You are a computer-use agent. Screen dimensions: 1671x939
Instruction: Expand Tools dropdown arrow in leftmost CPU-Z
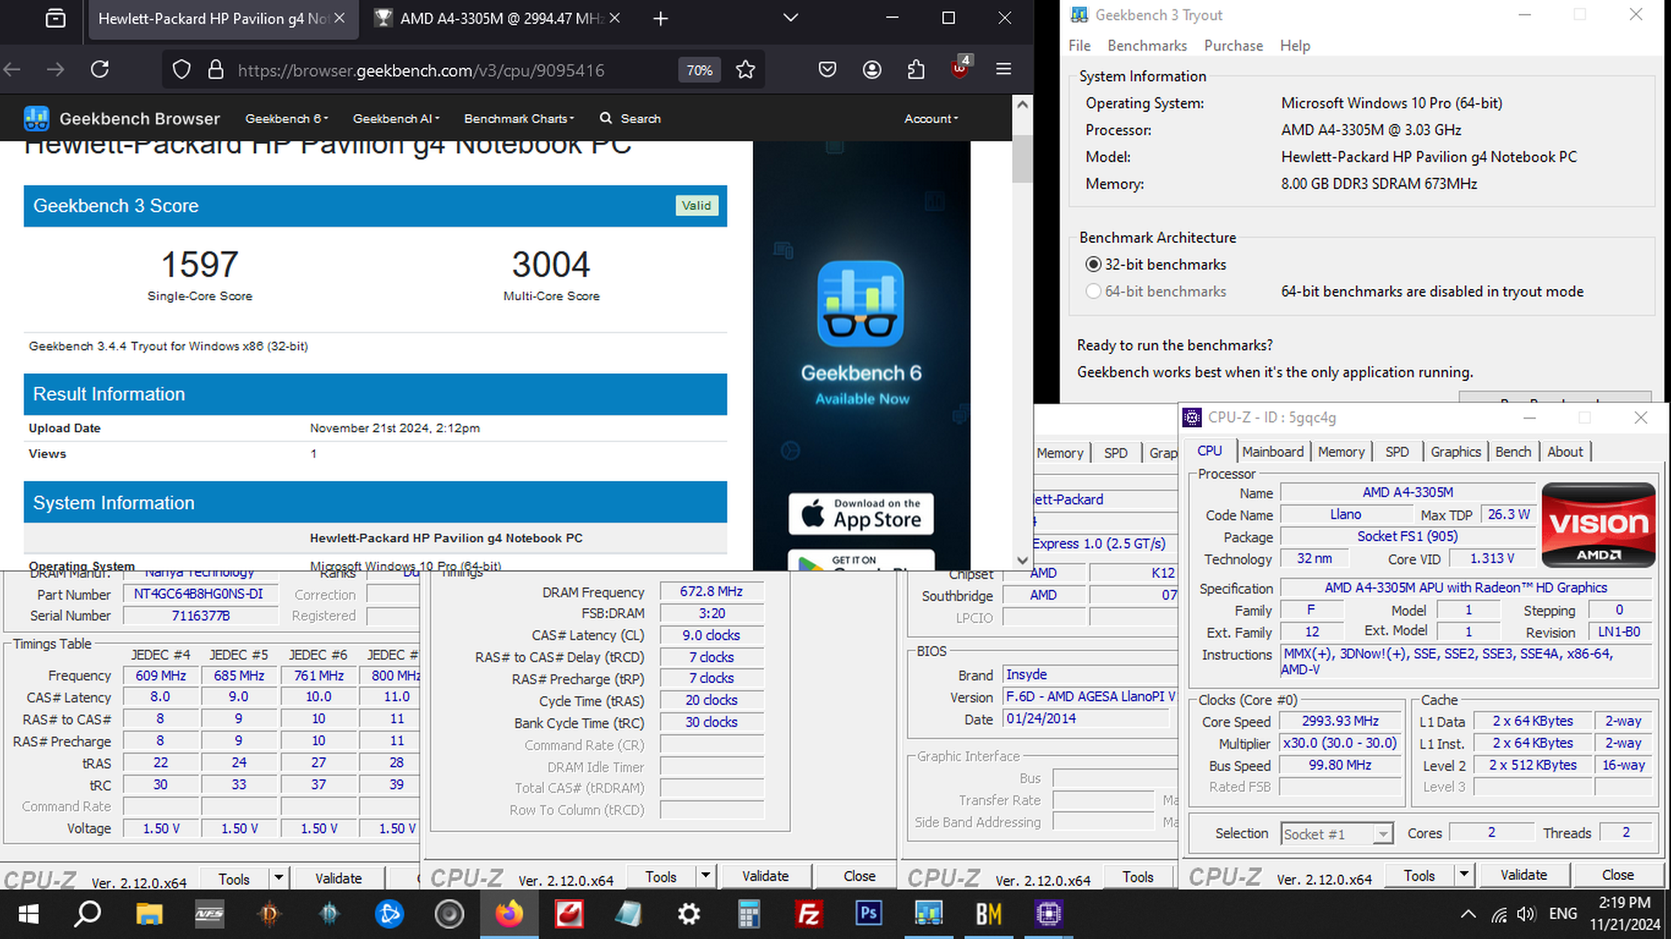pos(278,878)
